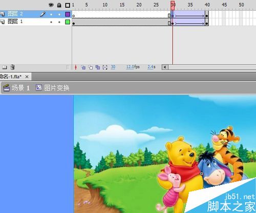Go back to 场景 1 in the edit bar
The height and width of the screenshot is (213, 256).
click(x=20, y=88)
